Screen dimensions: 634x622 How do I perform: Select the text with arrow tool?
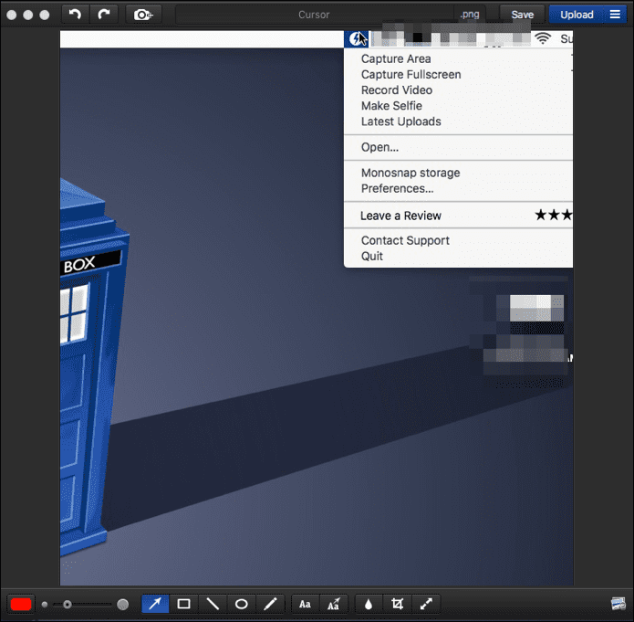(334, 604)
